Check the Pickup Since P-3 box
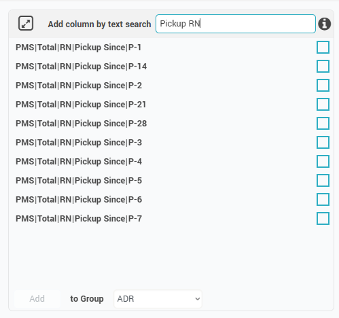Viewport: 339px width, 318px height. pyautogui.click(x=323, y=143)
